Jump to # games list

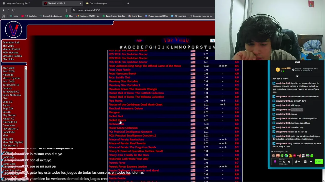[x=121, y=47]
